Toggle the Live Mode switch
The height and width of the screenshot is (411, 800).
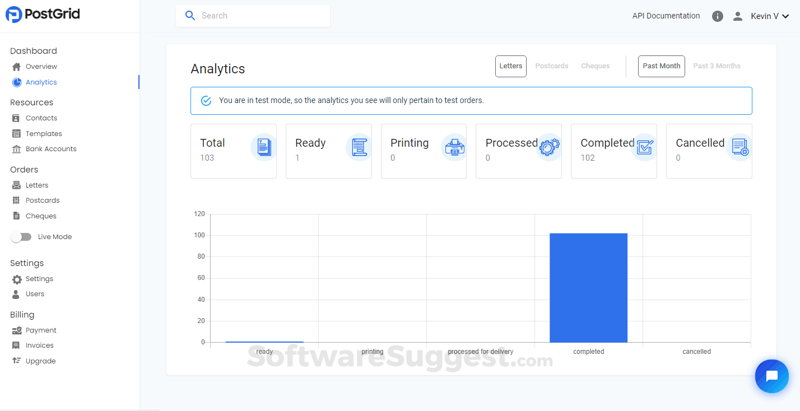21,237
